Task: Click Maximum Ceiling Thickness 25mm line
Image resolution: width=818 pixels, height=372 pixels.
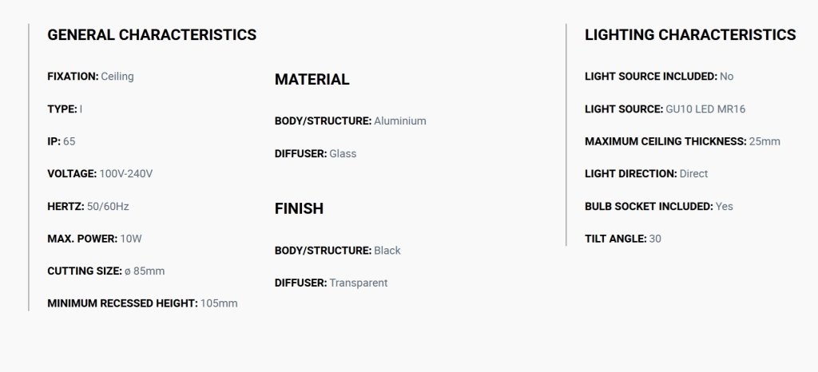Action: (682, 141)
